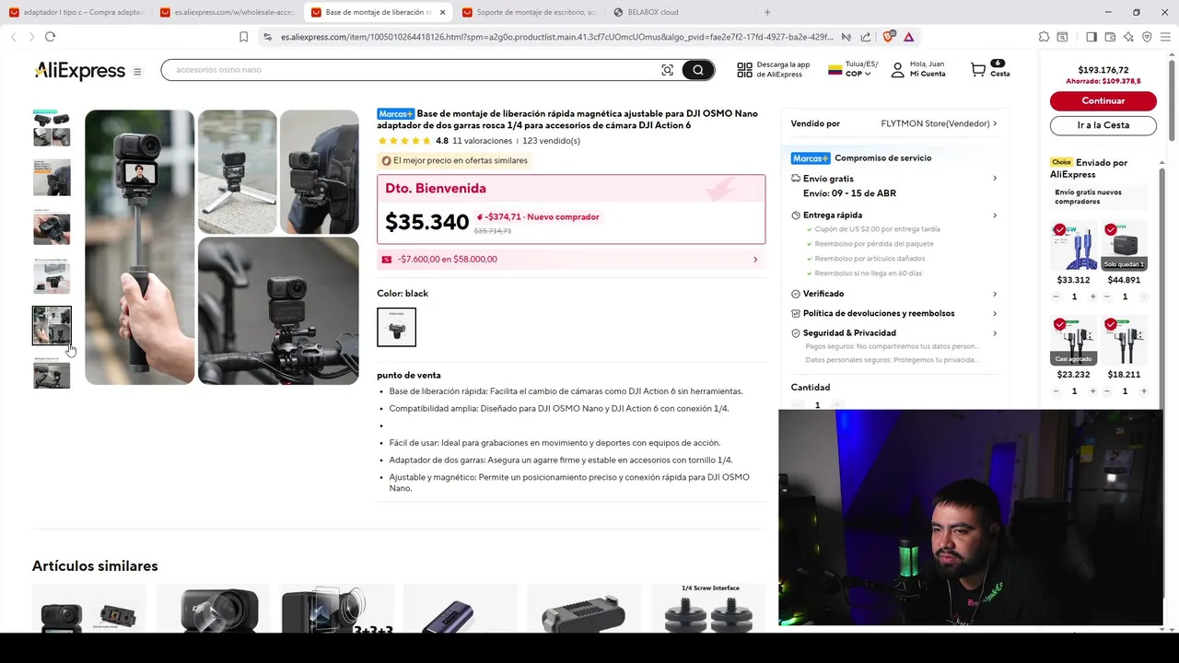Select the second product thumbnail in gallery strip
This screenshot has height=663, width=1179.
pyautogui.click(x=52, y=177)
